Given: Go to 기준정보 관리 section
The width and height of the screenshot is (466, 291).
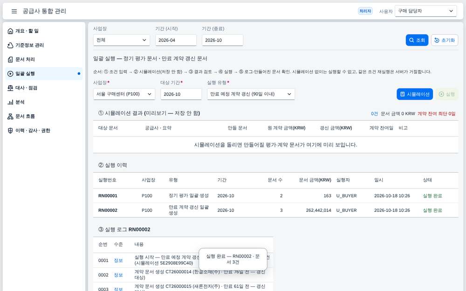Looking at the screenshot, I should (44, 45).
